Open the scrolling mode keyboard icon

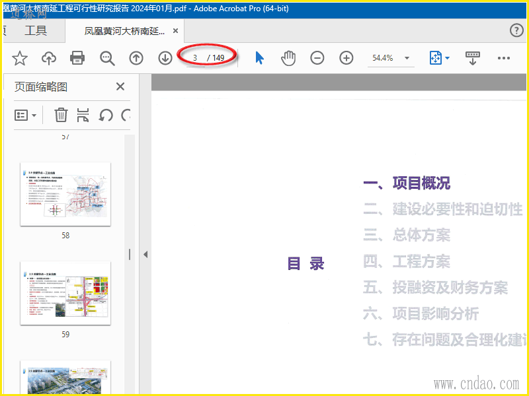point(472,58)
